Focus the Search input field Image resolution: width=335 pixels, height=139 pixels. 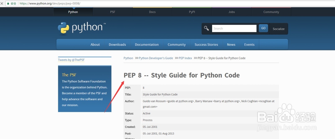(234, 28)
